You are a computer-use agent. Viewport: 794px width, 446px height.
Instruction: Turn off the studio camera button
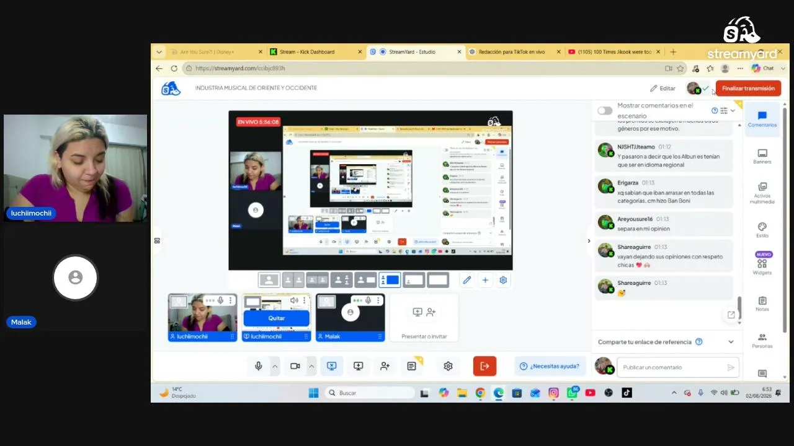(x=295, y=366)
